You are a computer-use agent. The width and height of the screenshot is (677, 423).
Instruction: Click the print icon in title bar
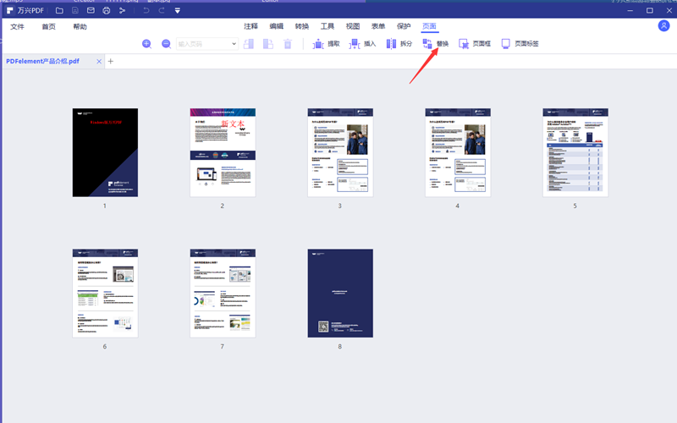coord(106,10)
